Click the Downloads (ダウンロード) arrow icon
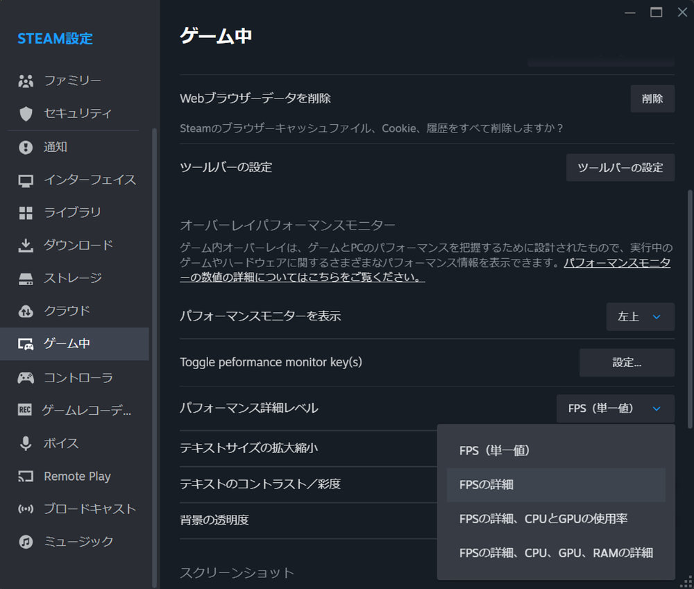 pos(26,246)
